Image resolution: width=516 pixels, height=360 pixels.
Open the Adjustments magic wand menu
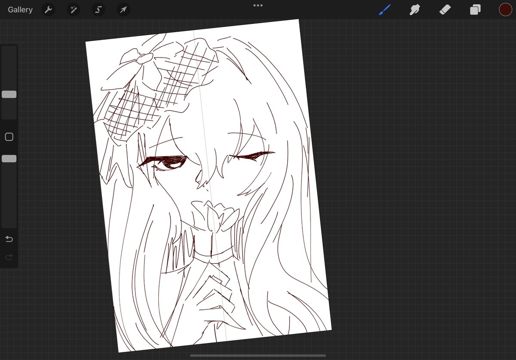pos(74,9)
